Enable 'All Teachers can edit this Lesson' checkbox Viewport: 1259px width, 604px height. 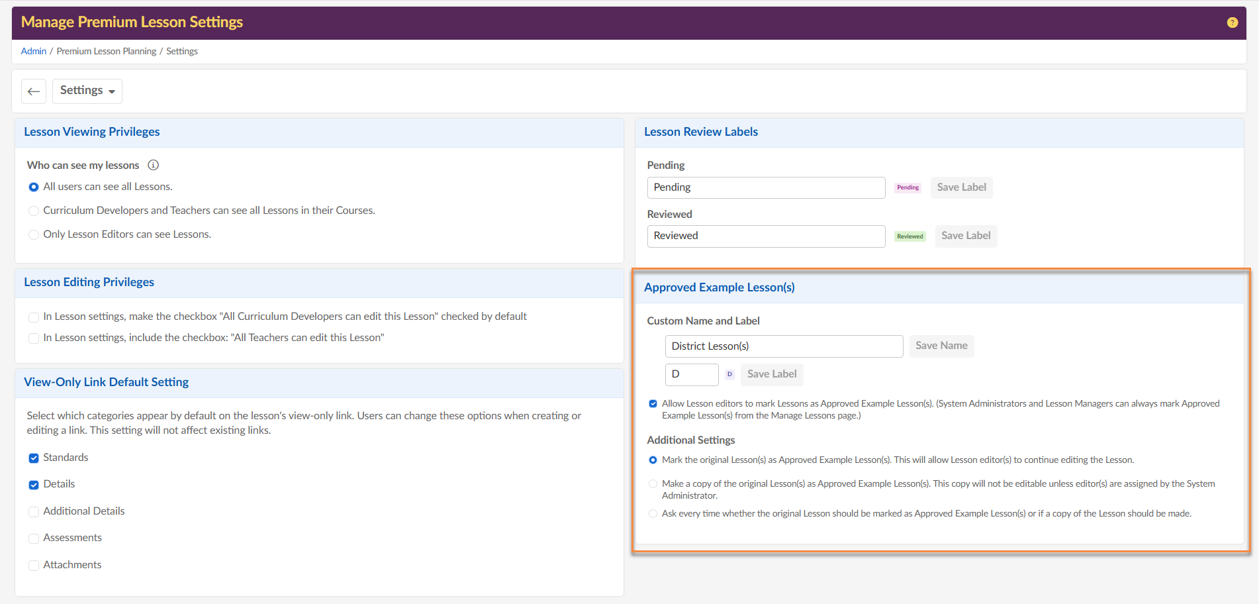click(x=34, y=338)
